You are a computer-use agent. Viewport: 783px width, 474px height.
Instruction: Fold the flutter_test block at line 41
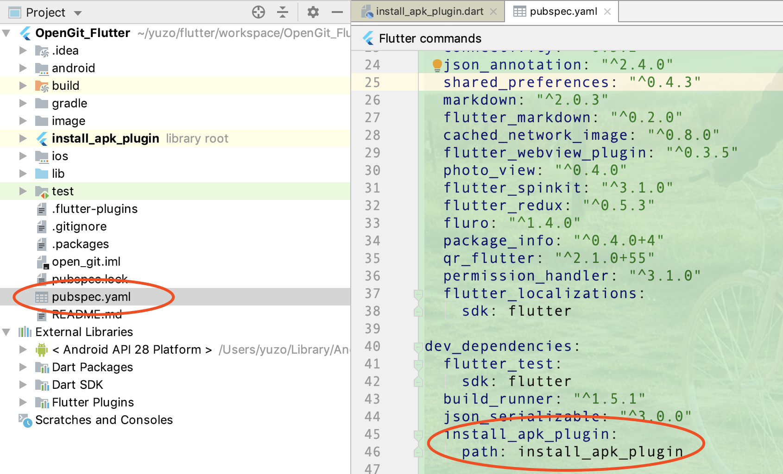coord(418,364)
